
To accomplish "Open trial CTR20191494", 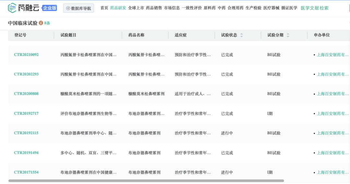I will tap(26, 153).
